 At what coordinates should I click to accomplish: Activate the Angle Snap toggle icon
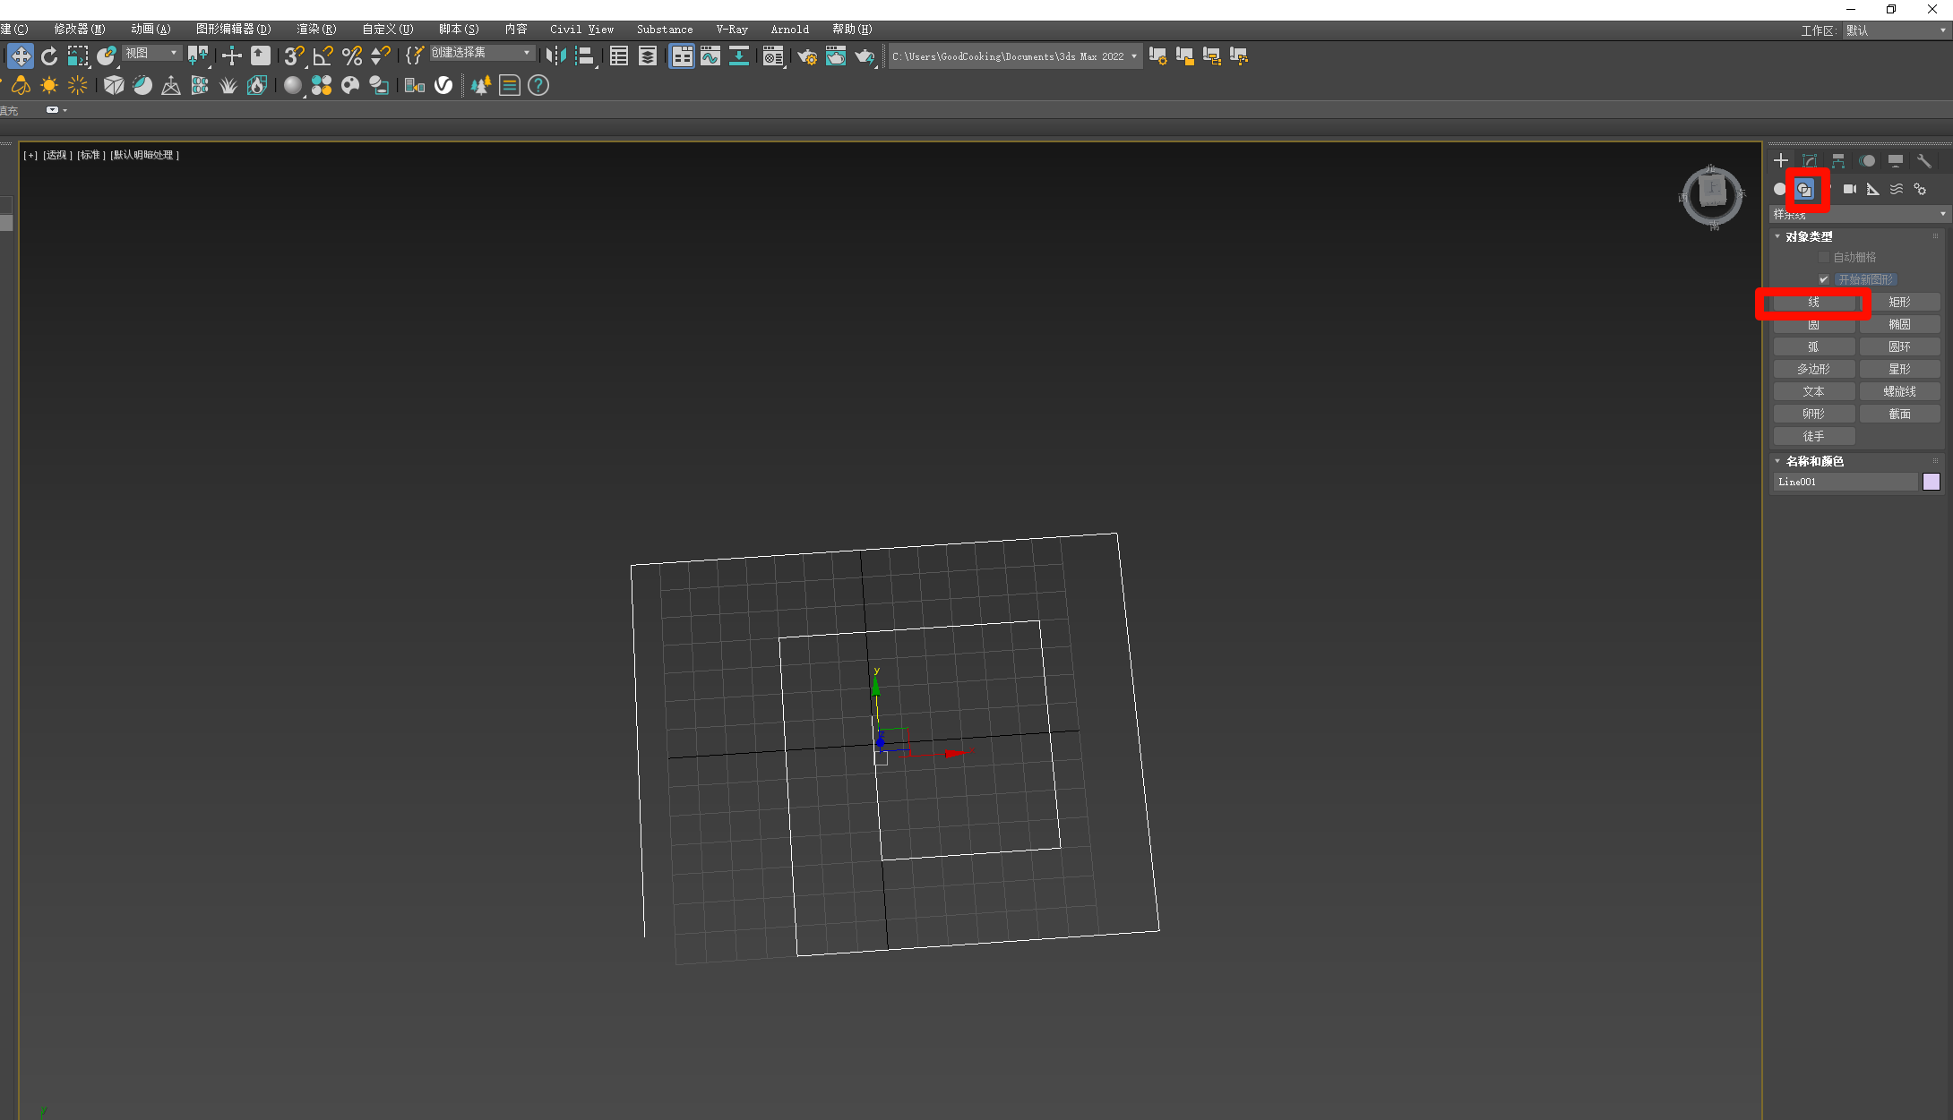pyautogui.click(x=323, y=56)
